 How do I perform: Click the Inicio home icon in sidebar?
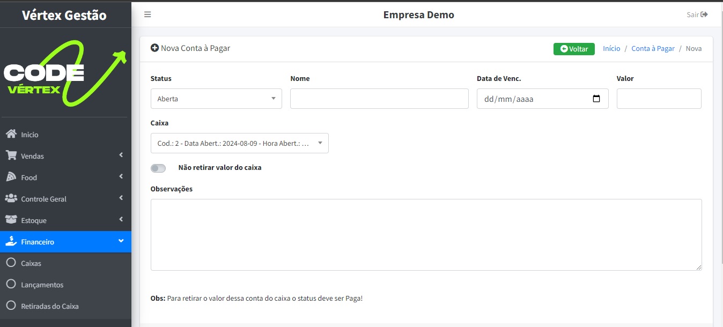[x=11, y=134]
